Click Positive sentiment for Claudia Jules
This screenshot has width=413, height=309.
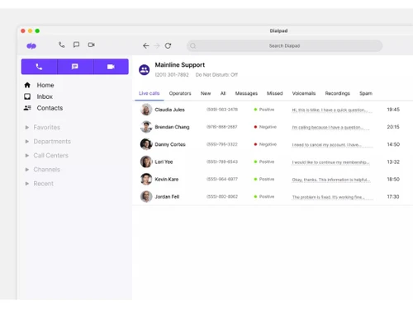coord(264,110)
